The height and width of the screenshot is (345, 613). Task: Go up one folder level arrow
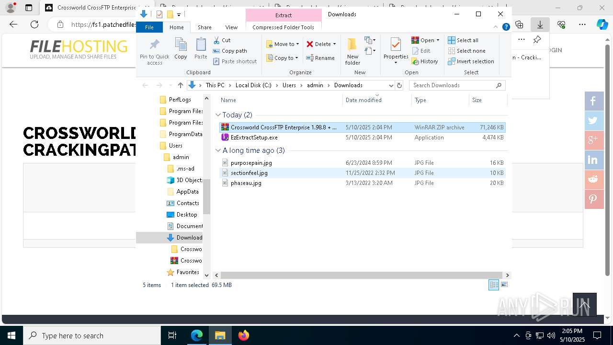[x=180, y=85]
